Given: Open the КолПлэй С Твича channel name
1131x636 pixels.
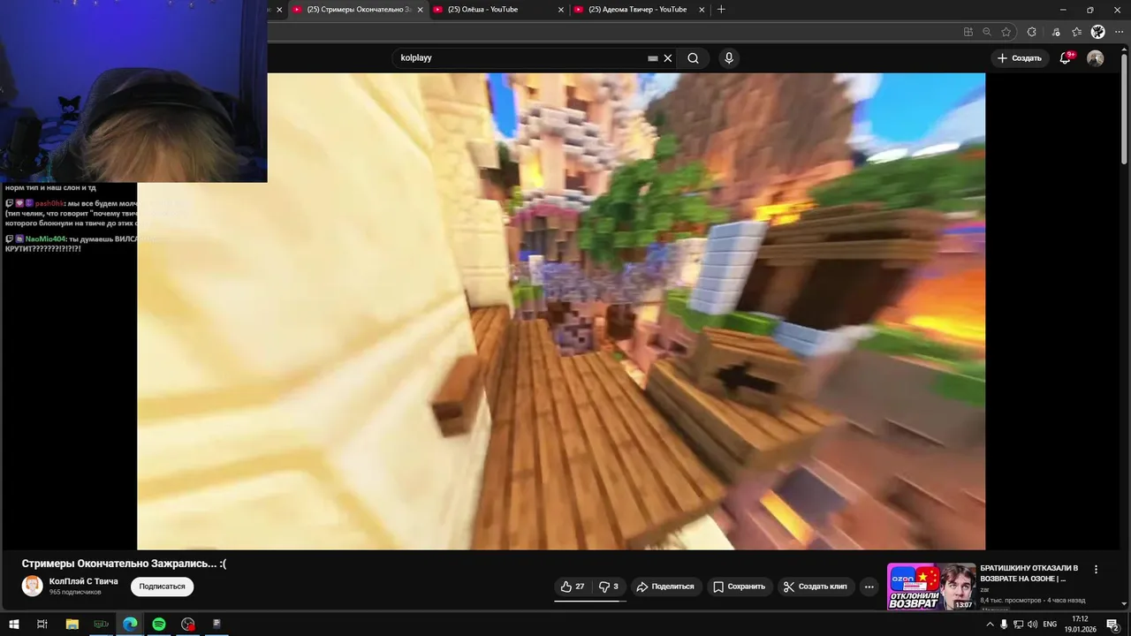Looking at the screenshot, I should pyautogui.click(x=84, y=581).
